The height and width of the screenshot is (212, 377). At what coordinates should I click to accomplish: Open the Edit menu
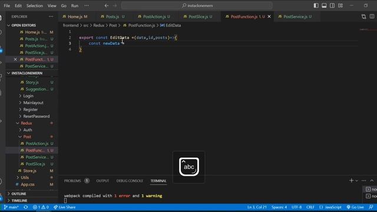pyautogui.click(x=18, y=5)
